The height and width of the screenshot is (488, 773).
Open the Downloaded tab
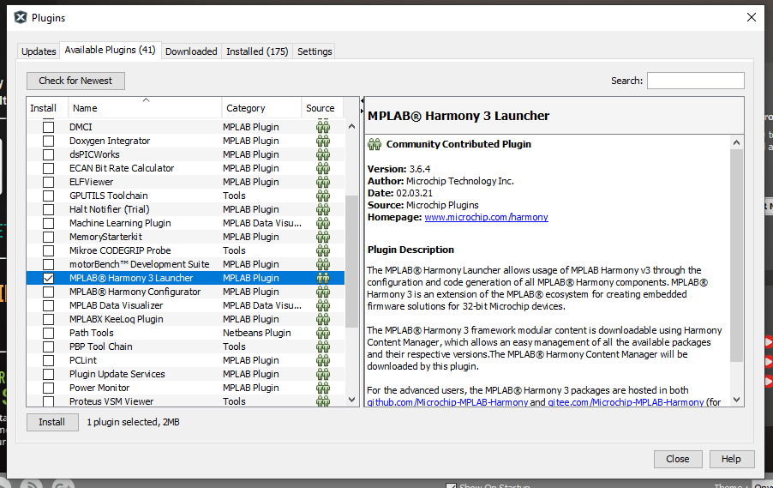click(191, 51)
